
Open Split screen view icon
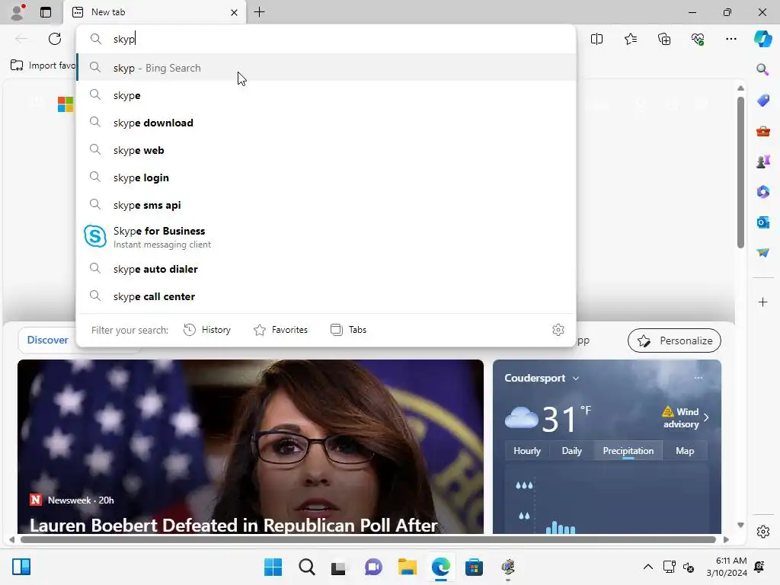[596, 39]
